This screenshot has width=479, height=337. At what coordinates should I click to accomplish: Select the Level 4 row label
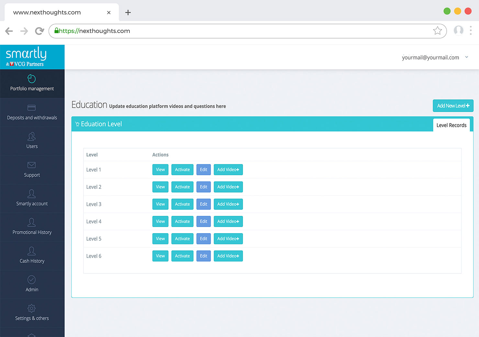pos(94,221)
